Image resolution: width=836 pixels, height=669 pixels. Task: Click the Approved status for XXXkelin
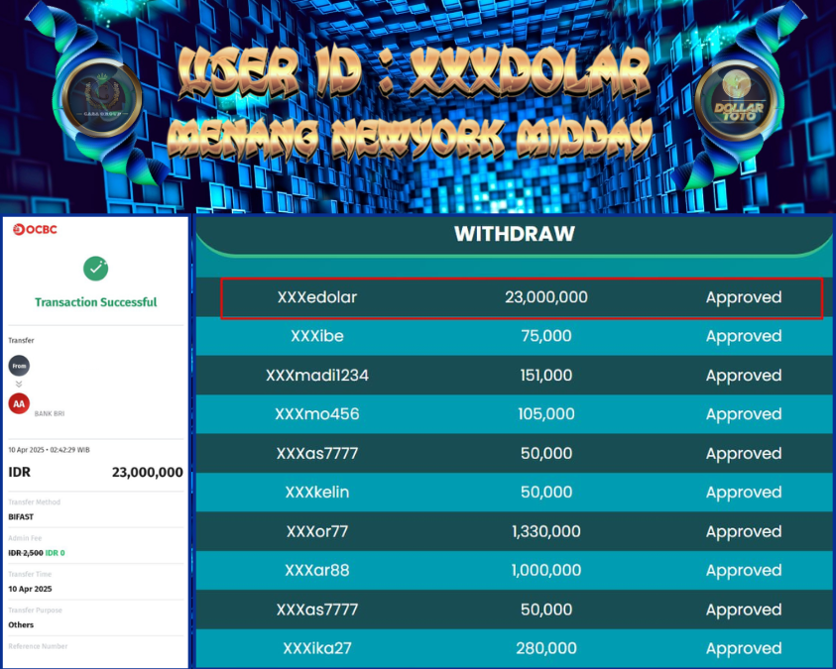pos(743,493)
